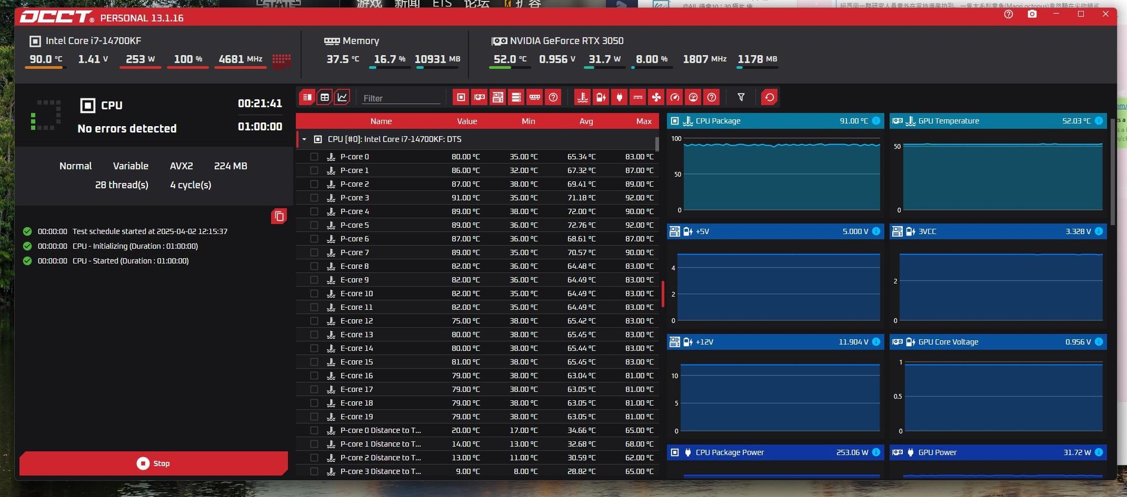
Task: Toggle the power plug readings filter
Action: point(619,97)
